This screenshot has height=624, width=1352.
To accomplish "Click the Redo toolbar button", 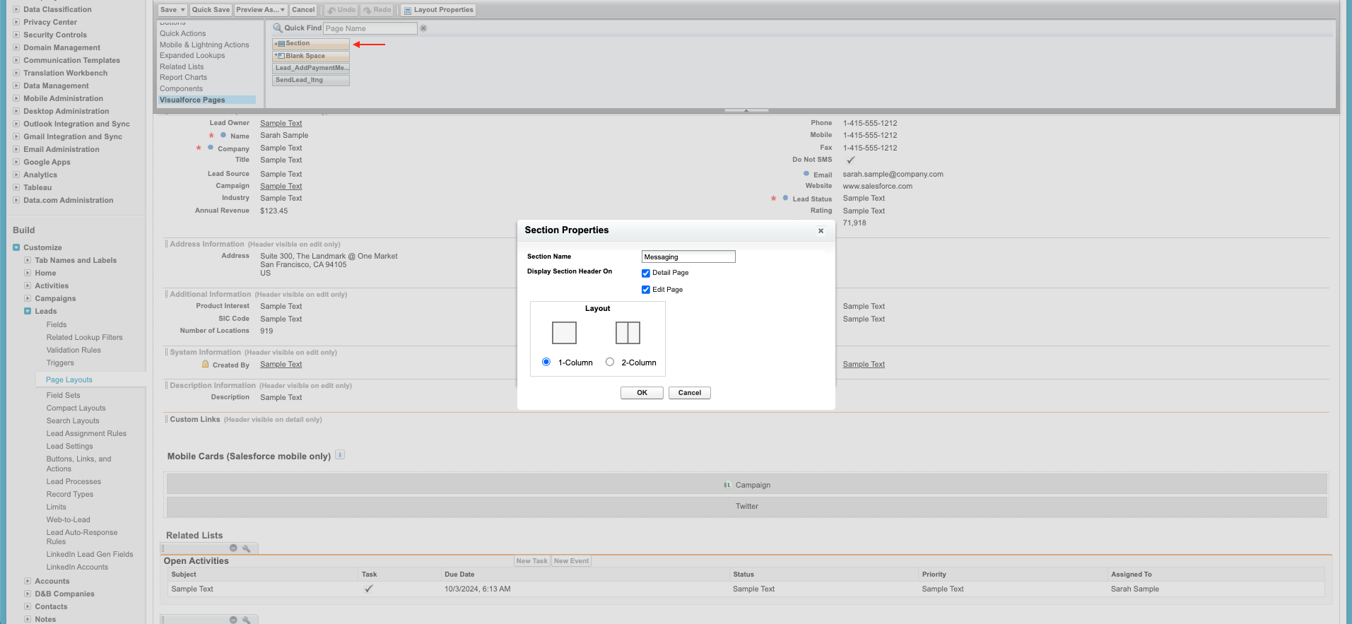I will pos(377,10).
